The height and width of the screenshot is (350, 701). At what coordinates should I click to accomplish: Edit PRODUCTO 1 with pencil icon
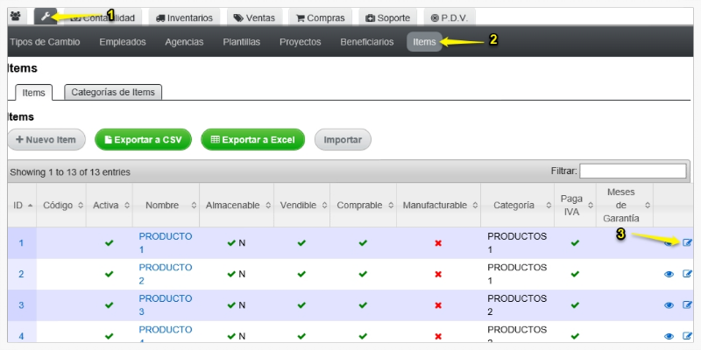click(x=687, y=242)
